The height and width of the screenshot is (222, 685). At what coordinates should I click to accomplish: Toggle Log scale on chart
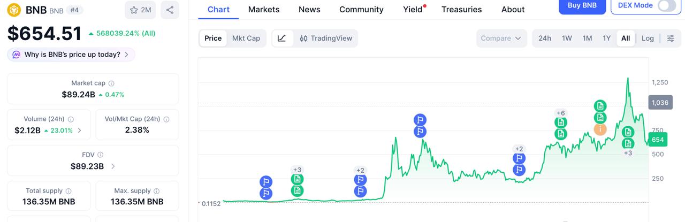point(648,38)
